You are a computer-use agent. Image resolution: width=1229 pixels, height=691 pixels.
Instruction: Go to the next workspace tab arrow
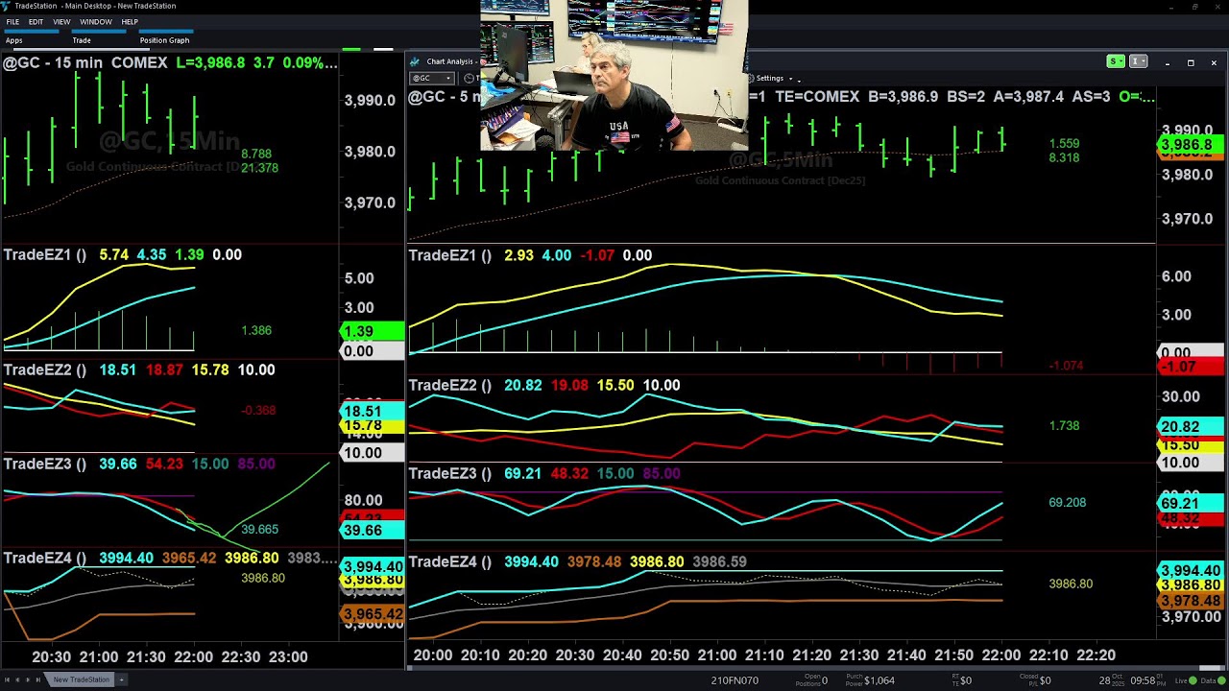[28, 679]
